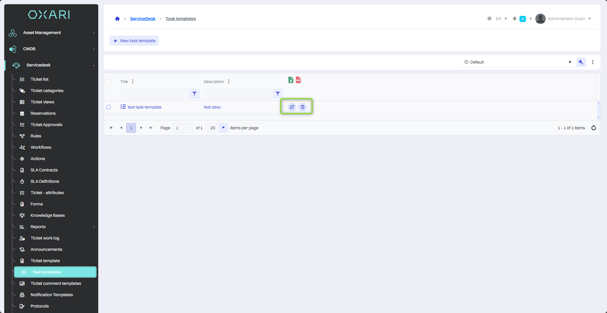Refresh the task templates list
This screenshot has height=313, width=607.
[593, 128]
